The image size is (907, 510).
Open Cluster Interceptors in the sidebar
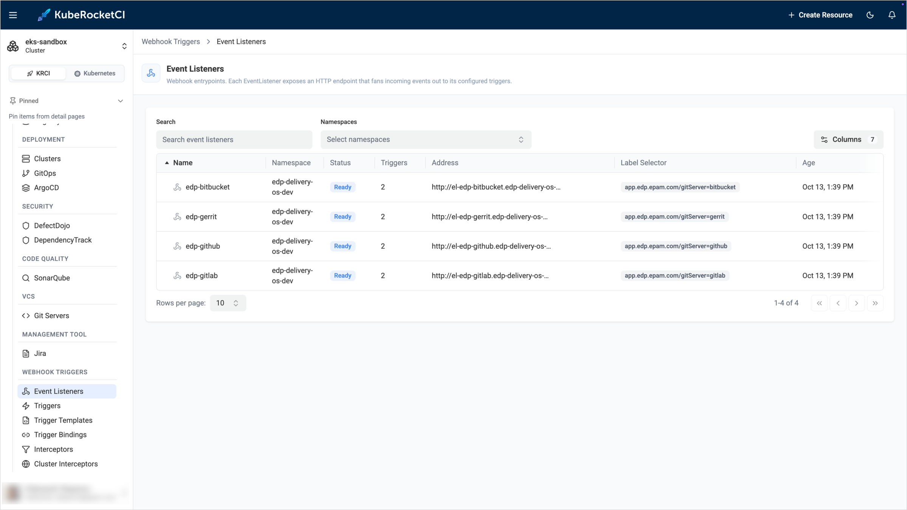coord(67,464)
